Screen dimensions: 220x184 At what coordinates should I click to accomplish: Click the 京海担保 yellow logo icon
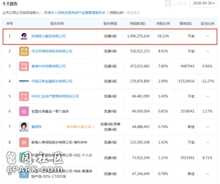(x=24, y=51)
